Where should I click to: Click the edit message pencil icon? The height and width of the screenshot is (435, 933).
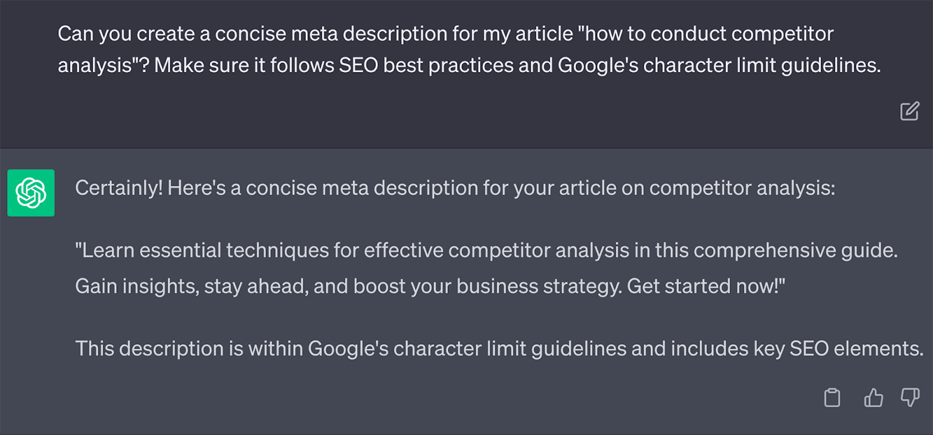point(909,111)
